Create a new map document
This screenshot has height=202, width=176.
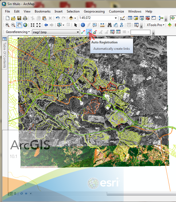(x=8, y=18)
